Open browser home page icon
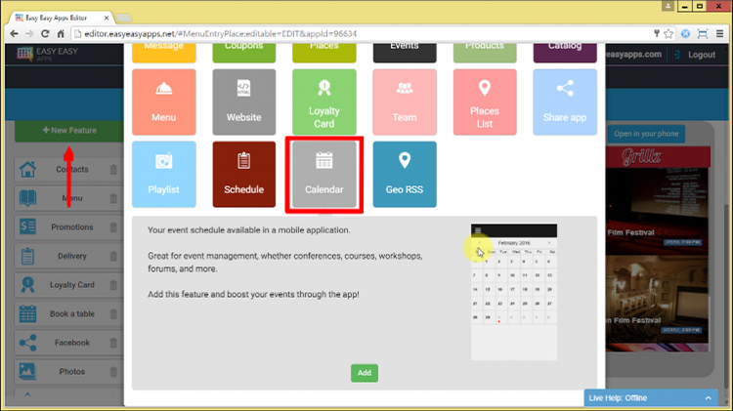 61,33
